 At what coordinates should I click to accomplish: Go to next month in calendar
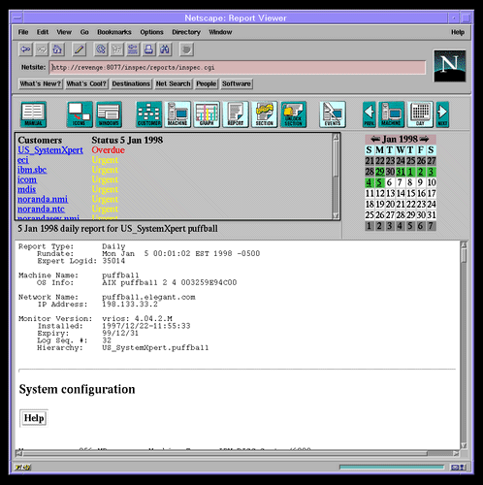pos(425,140)
